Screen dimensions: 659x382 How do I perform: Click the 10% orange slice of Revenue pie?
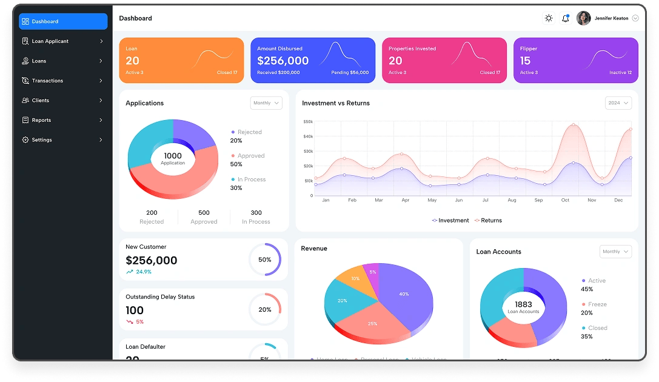[x=355, y=279]
